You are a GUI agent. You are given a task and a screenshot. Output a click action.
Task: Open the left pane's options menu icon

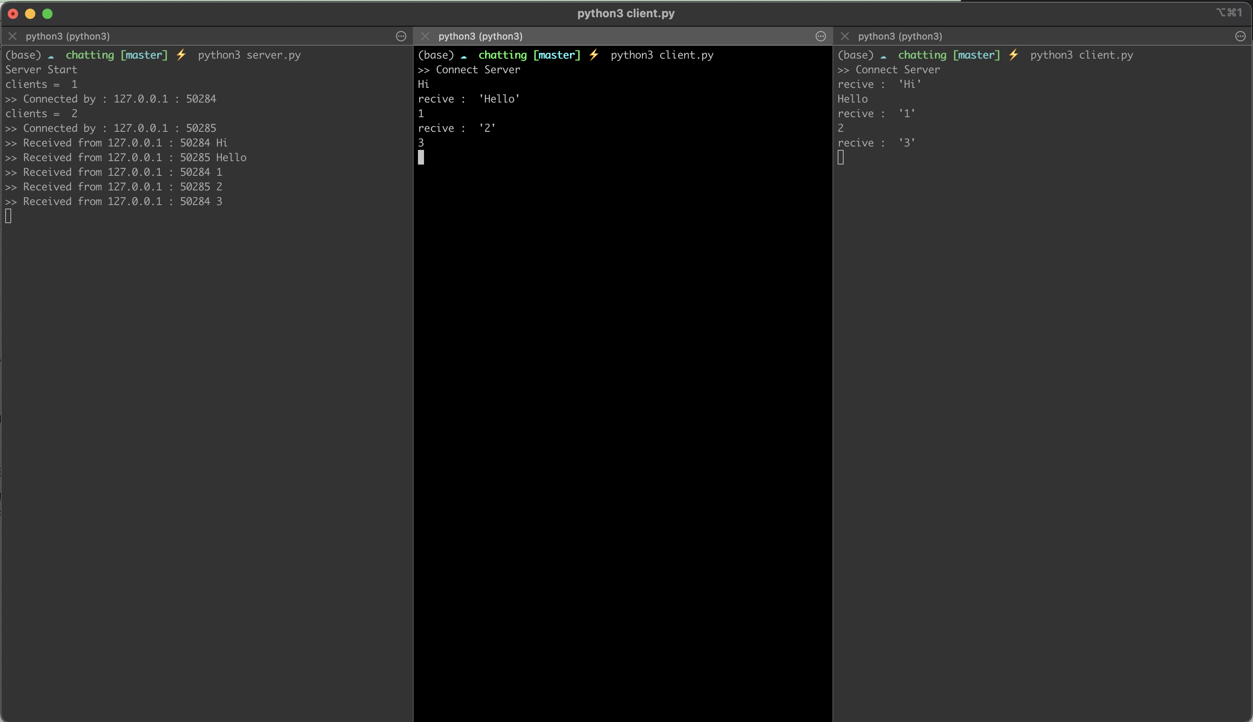coord(401,36)
